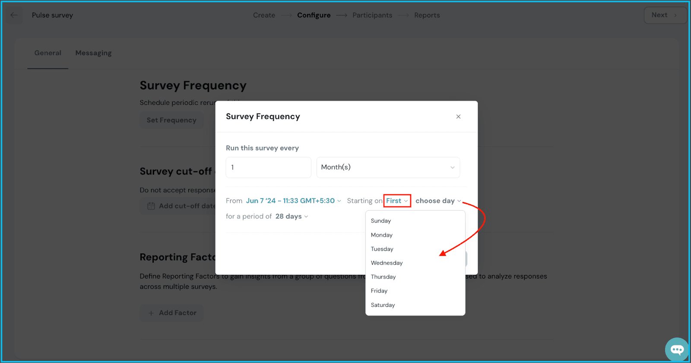Go to the Participants step
Image resolution: width=691 pixels, height=363 pixels.
(372, 15)
